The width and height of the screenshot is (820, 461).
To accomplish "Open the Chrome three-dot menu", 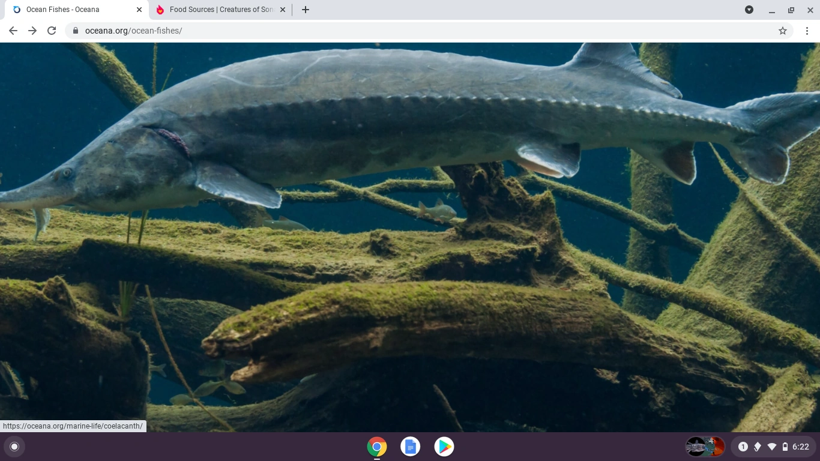I will (807, 30).
